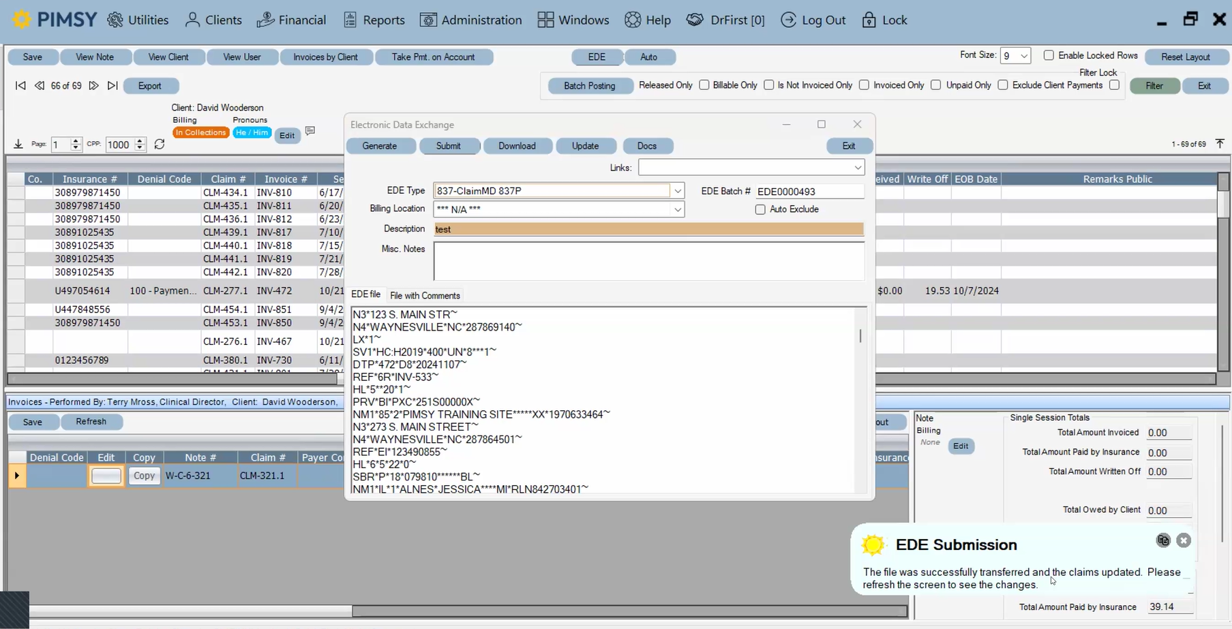Enable Auto Exclude in the EDE dialog
The width and height of the screenshot is (1232, 629).
coord(760,209)
